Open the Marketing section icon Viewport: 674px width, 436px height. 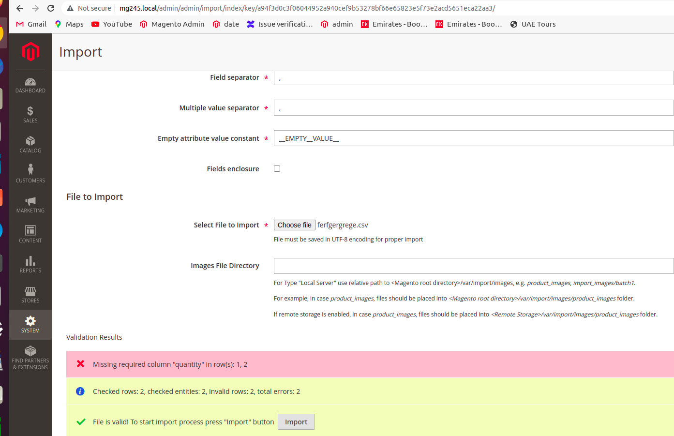coord(30,204)
